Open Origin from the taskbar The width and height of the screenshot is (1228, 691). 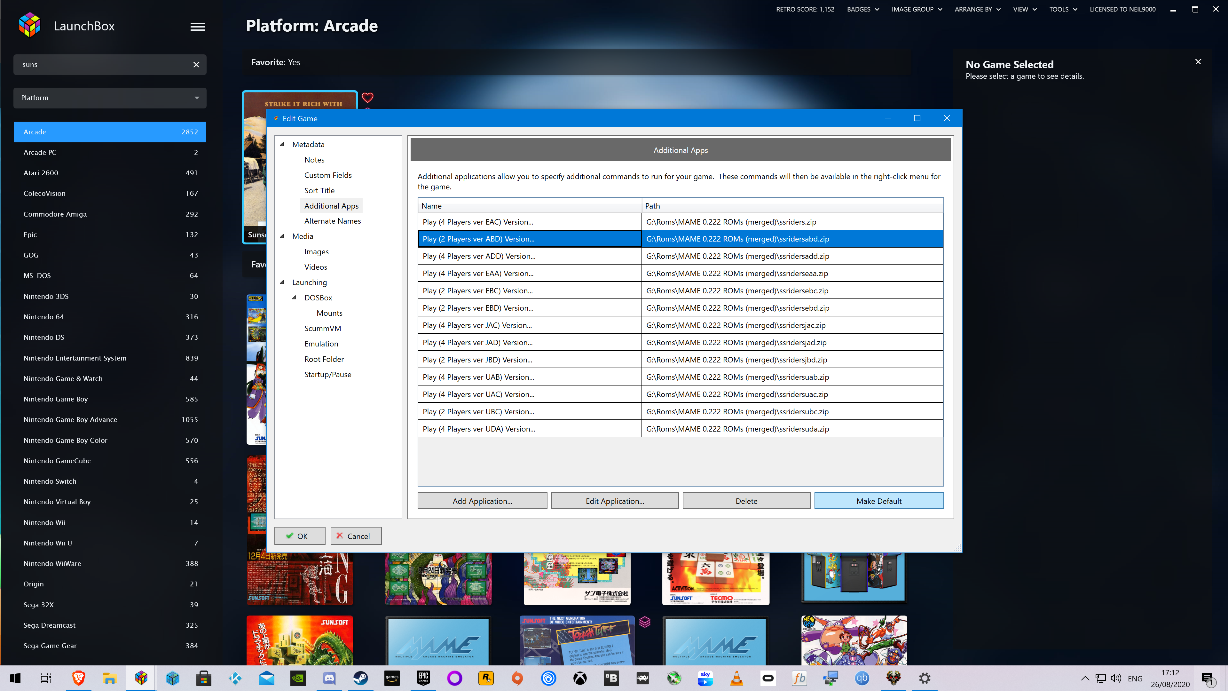(517, 678)
